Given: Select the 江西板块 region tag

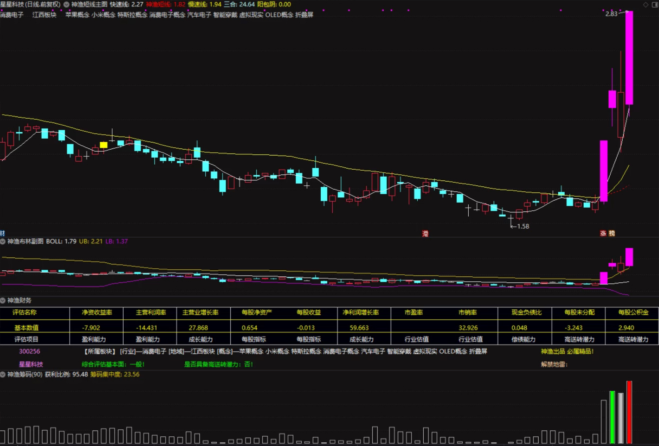Looking at the screenshot, I should [x=44, y=15].
